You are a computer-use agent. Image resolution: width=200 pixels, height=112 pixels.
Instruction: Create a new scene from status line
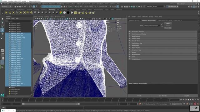click(15, 7)
